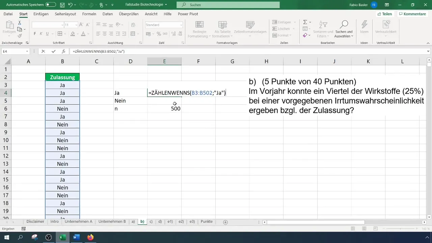Open the touch/mouse mode icon
Screen dimensions: 432x243
click(x=101, y=5)
